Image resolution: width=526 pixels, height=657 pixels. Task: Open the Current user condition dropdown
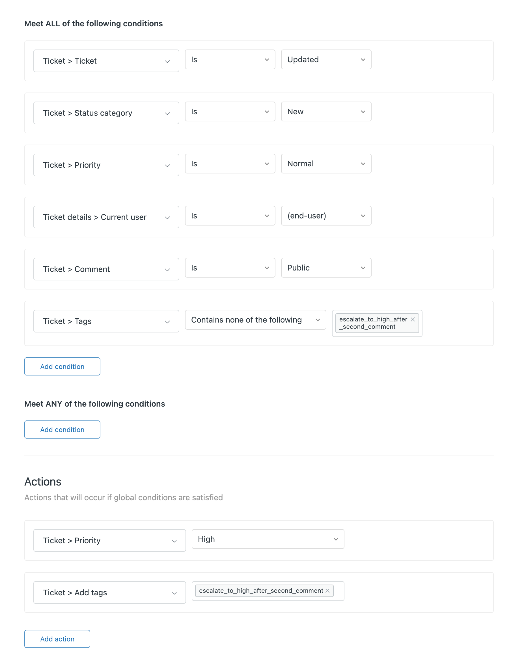click(106, 217)
